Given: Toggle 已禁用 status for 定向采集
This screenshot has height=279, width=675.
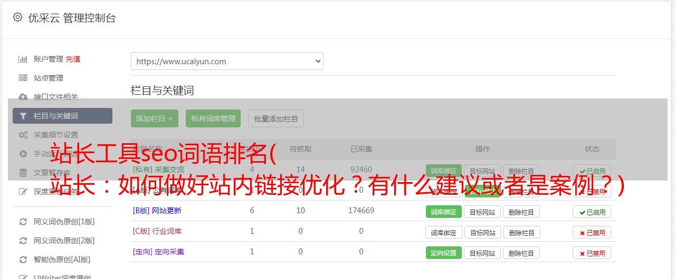Looking at the screenshot, I should 592,253.
